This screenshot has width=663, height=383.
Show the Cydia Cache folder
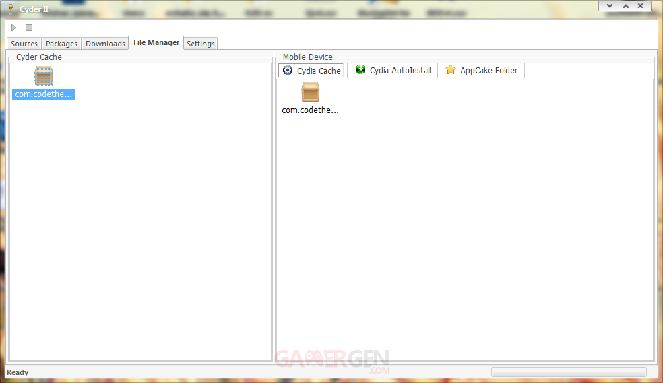(311, 71)
